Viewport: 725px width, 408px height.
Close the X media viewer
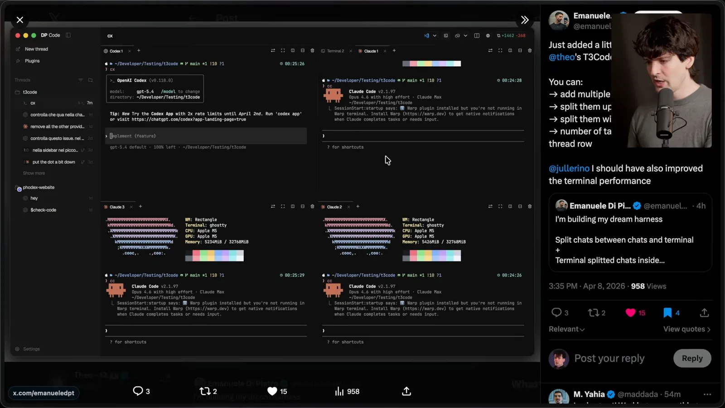[20, 20]
